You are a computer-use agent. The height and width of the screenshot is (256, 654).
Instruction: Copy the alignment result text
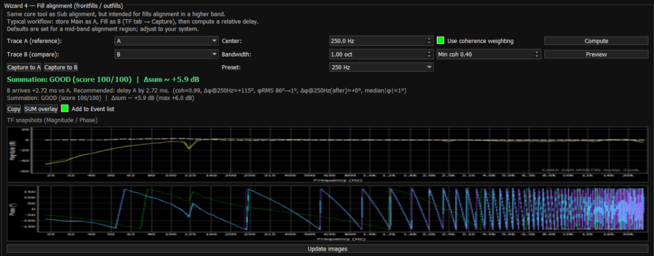(14, 109)
